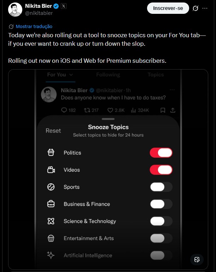Click the reply icon with 182 replies
This screenshot has width=216, height=272.
tap(64, 110)
